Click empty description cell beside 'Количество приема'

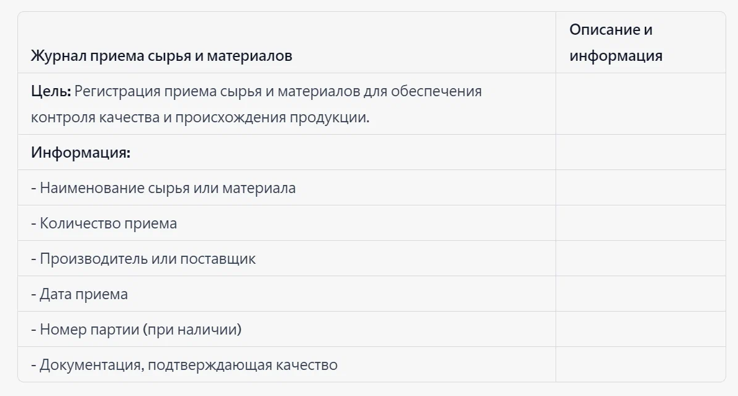click(640, 223)
